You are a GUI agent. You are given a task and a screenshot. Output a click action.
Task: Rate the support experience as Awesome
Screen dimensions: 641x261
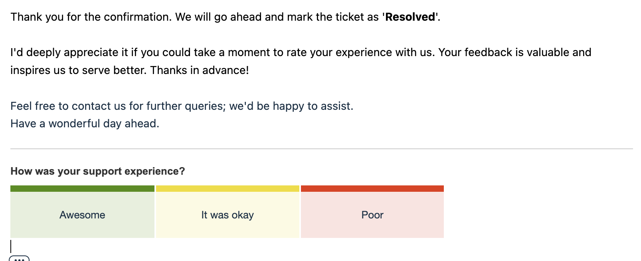tap(82, 215)
